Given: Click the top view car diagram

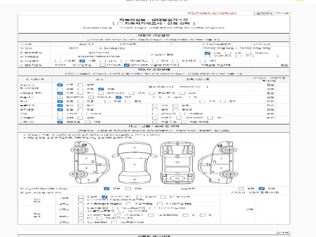Looking at the screenshot, I should pyautogui.click(x=134, y=162).
